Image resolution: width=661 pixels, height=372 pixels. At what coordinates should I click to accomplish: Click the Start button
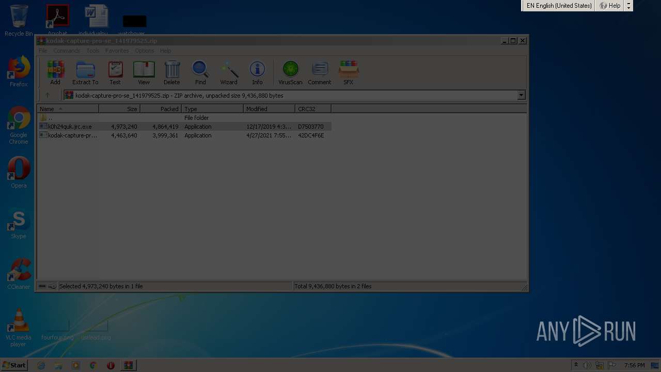(x=14, y=365)
